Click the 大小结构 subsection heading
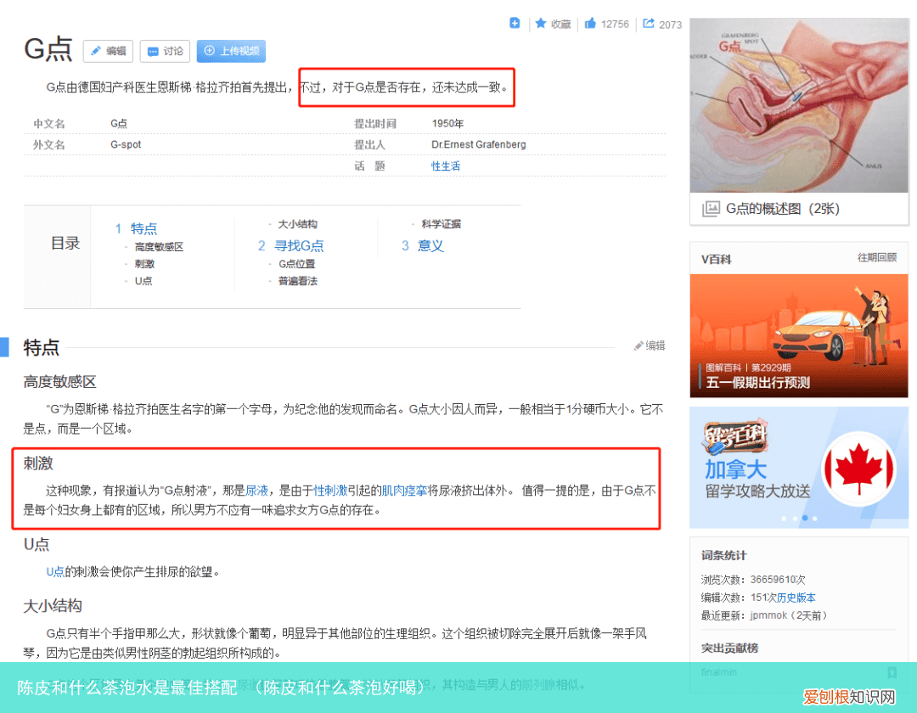 click(x=53, y=605)
